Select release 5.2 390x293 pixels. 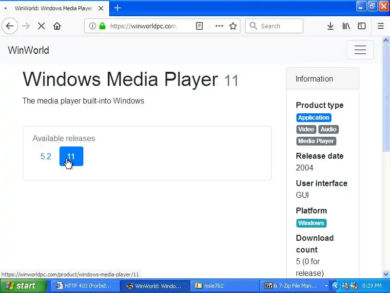tap(46, 156)
